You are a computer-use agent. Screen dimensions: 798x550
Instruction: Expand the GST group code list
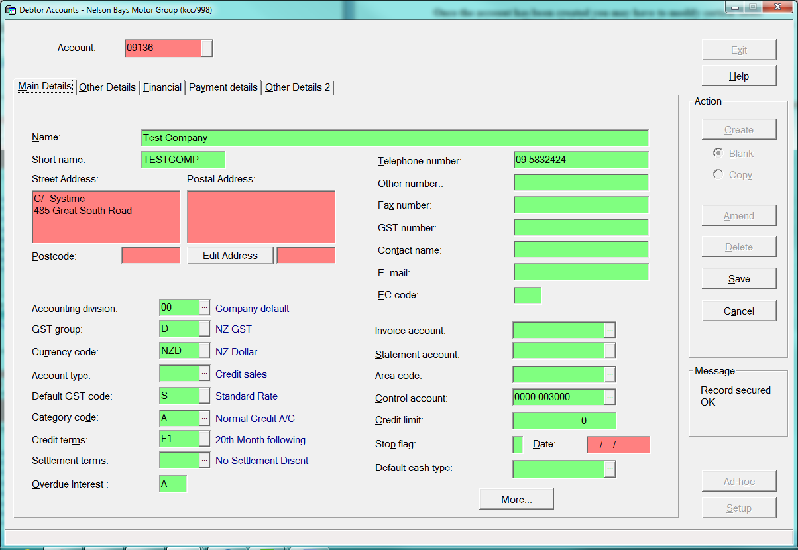click(x=204, y=329)
